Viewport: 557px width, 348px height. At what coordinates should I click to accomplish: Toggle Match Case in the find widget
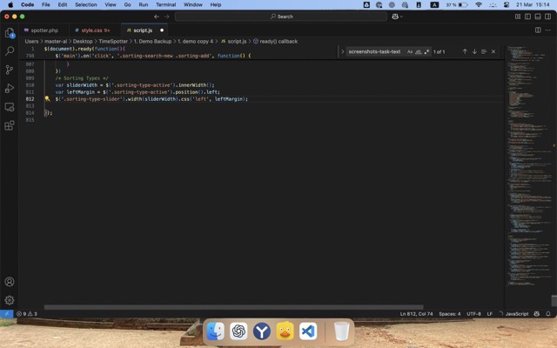[x=410, y=51]
